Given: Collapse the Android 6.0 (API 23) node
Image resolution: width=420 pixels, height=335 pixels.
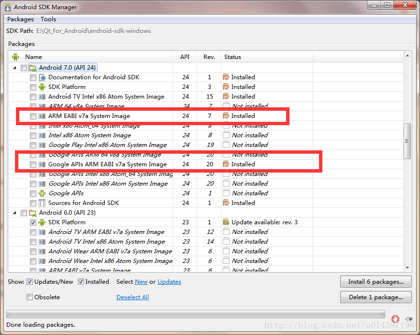Looking at the screenshot, I should point(15,212).
